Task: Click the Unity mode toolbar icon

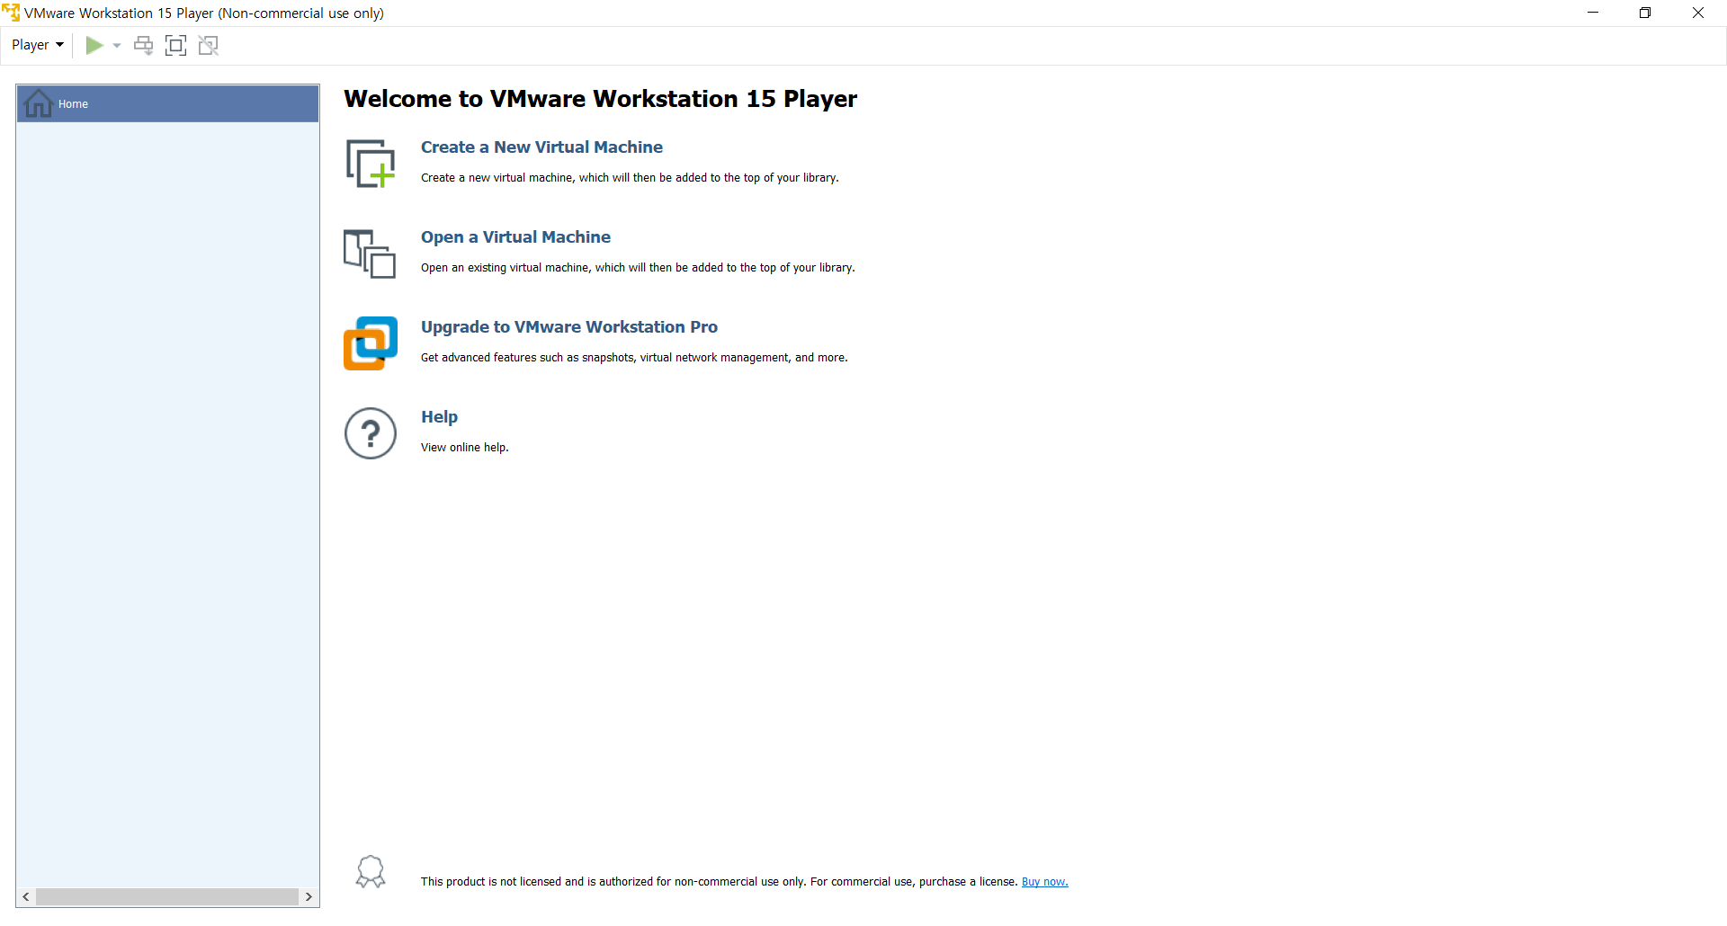Action: pyautogui.click(x=209, y=45)
